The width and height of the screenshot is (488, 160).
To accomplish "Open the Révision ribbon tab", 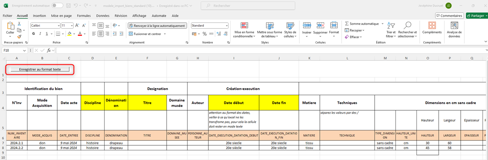I will click(x=121, y=15).
